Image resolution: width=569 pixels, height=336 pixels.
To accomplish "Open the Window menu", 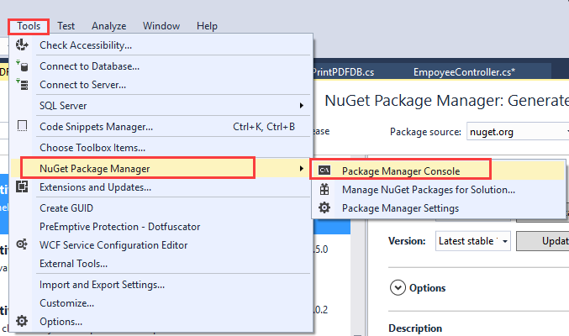I will coord(161,26).
